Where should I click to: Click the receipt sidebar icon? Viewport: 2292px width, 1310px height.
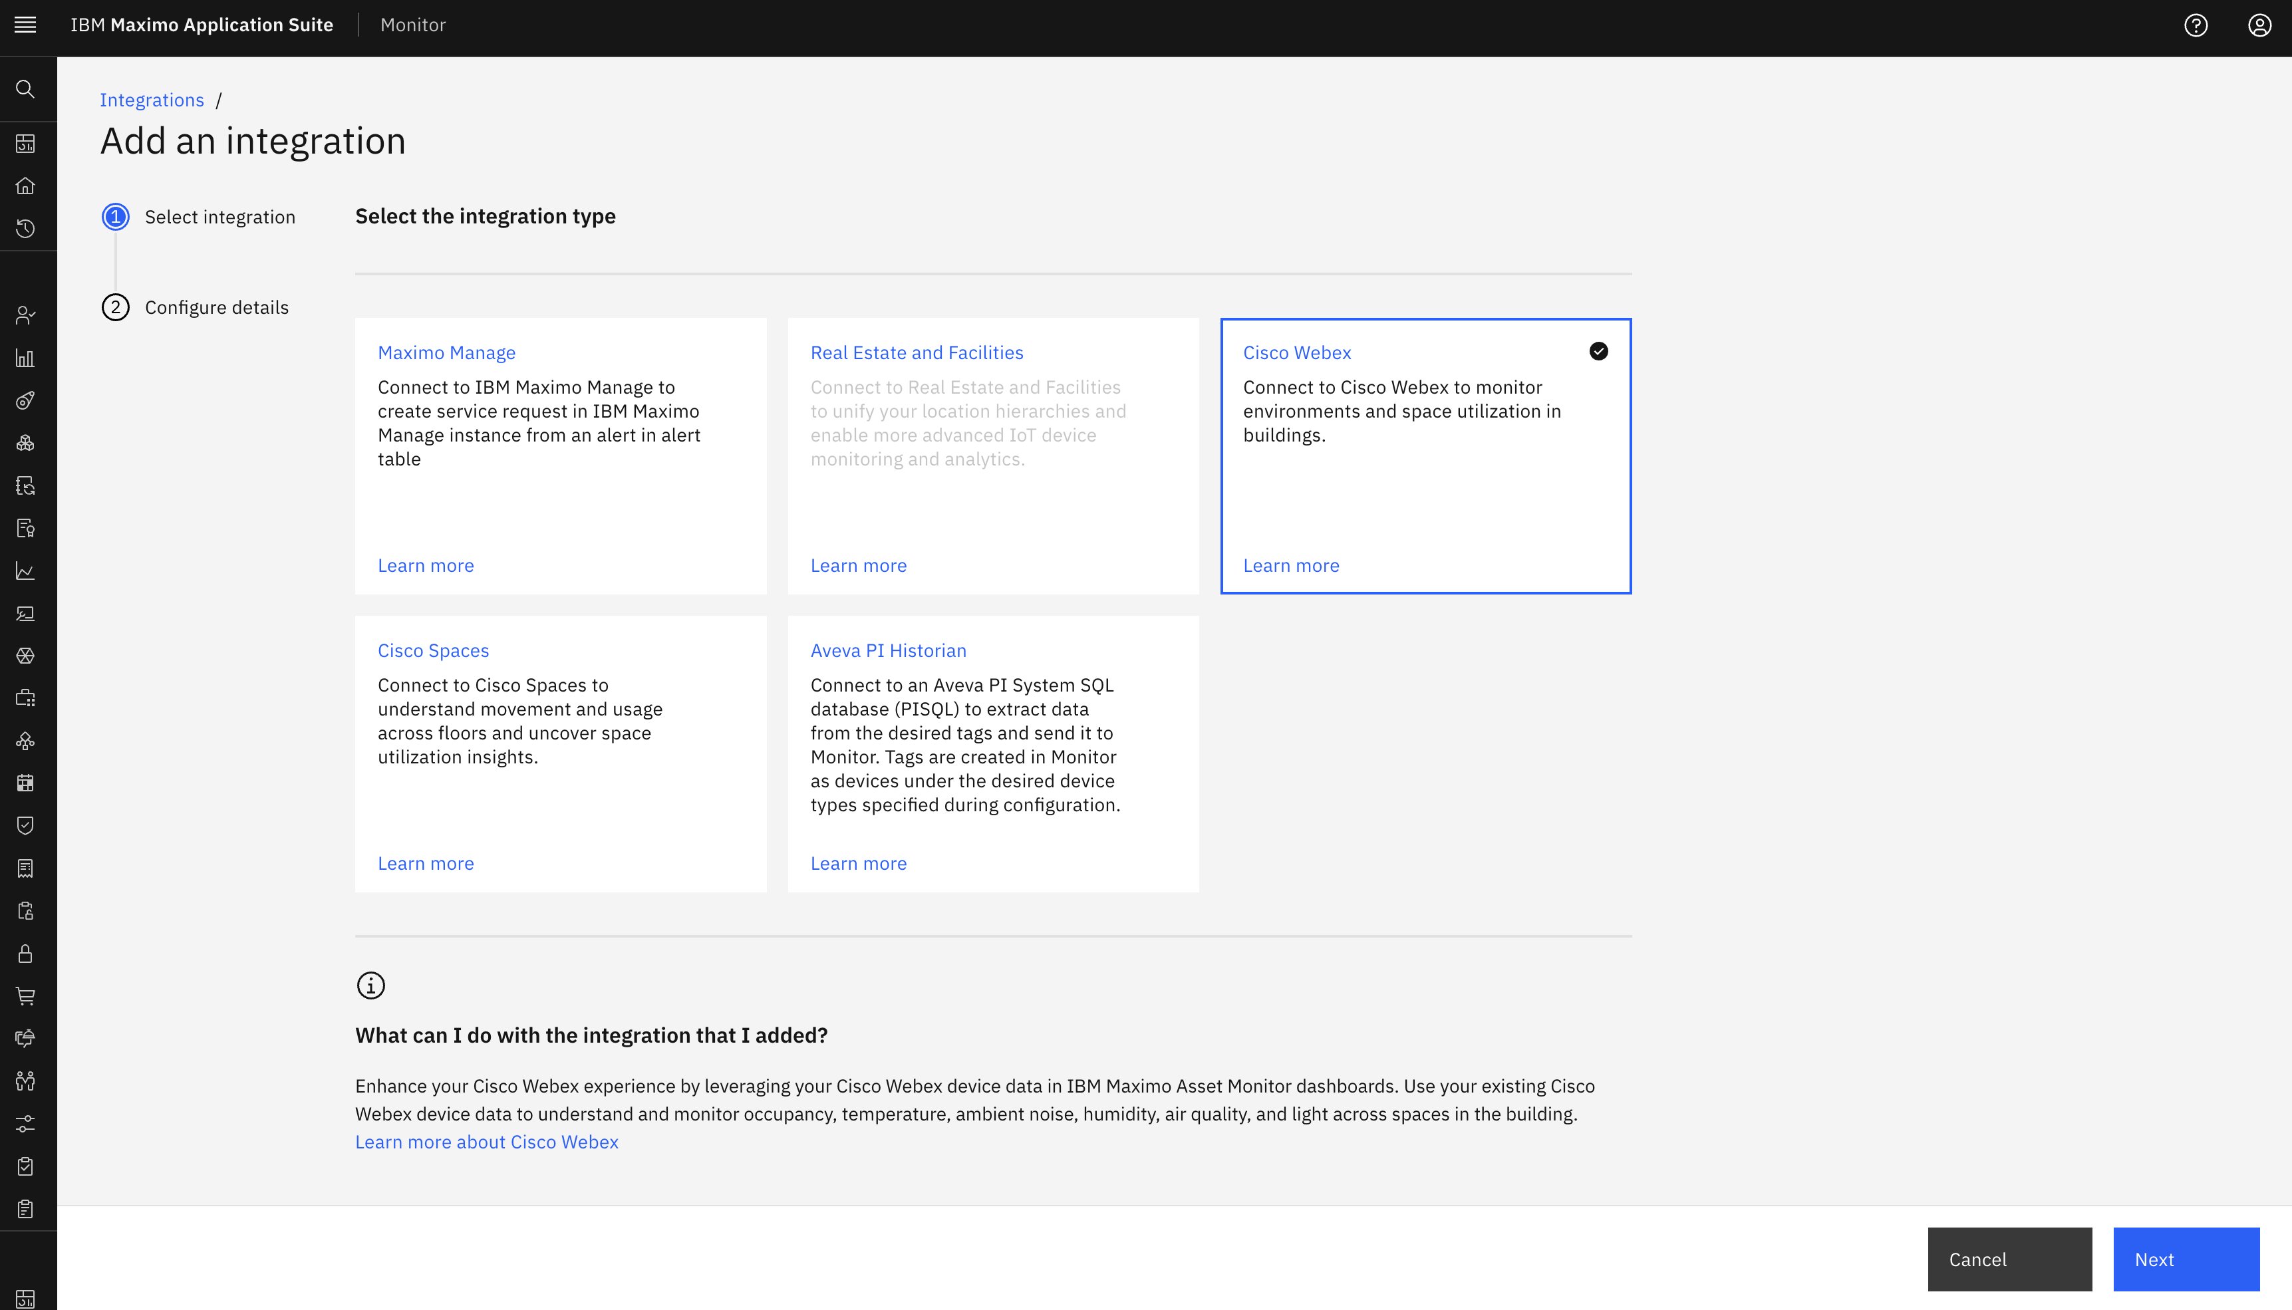(25, 868)
